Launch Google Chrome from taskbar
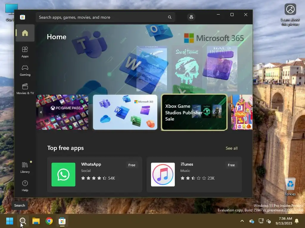The image size is (305, 228). (49, 221)
